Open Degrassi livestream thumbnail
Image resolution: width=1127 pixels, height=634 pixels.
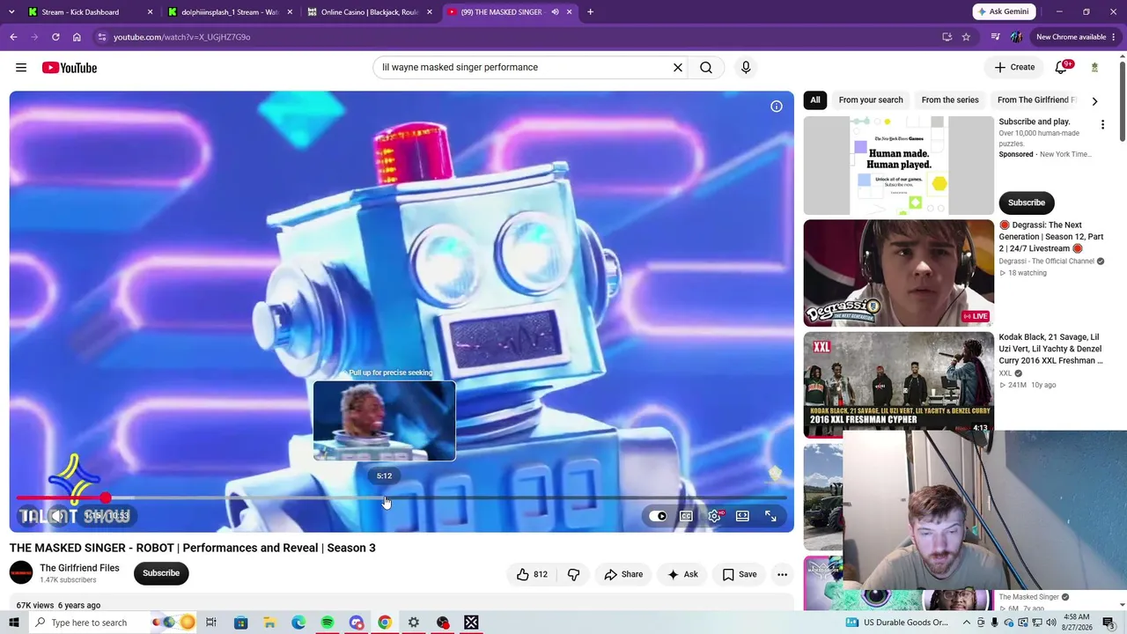click(898, 273)
